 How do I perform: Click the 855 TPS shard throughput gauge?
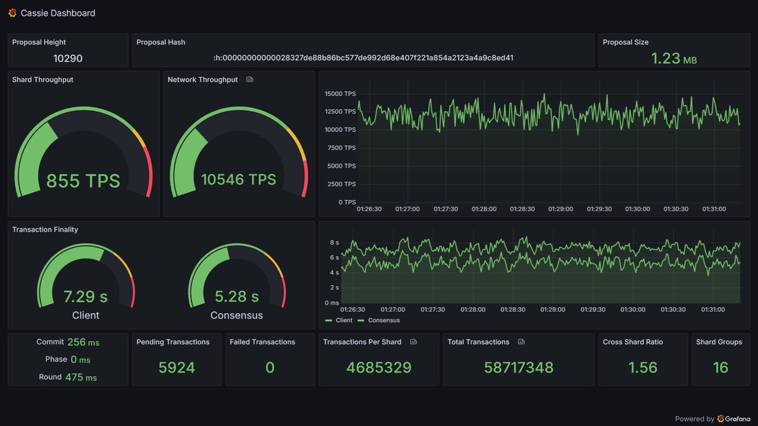tap(83, 151)
